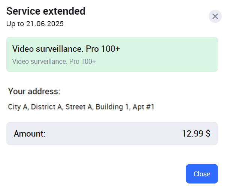Image resolution: width=227 pixels, height=188 pixels.
Task: Click the X icon to dismiss dialog
Action: click(x=215, y=17)
